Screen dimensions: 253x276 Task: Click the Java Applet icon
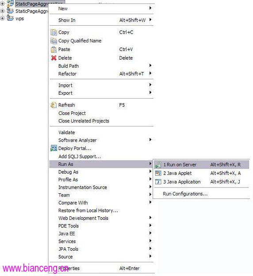[x=158, y=173]
